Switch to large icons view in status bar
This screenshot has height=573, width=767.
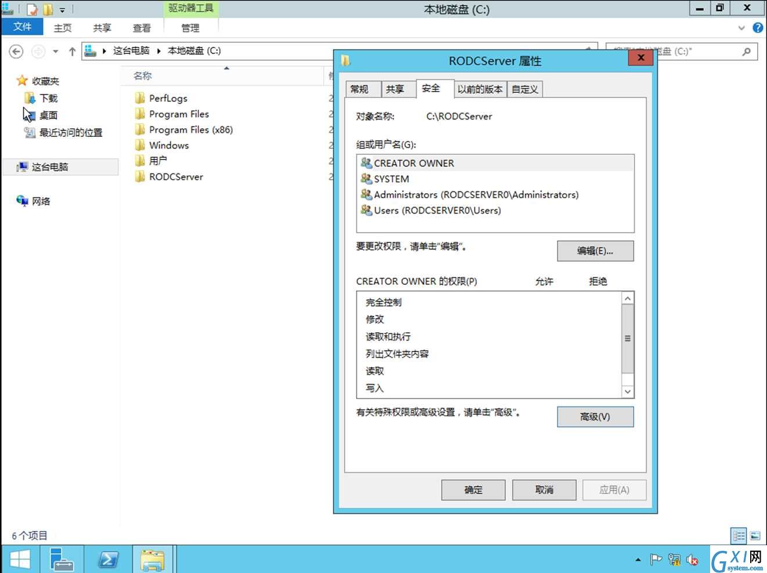[x=755, y=536]
